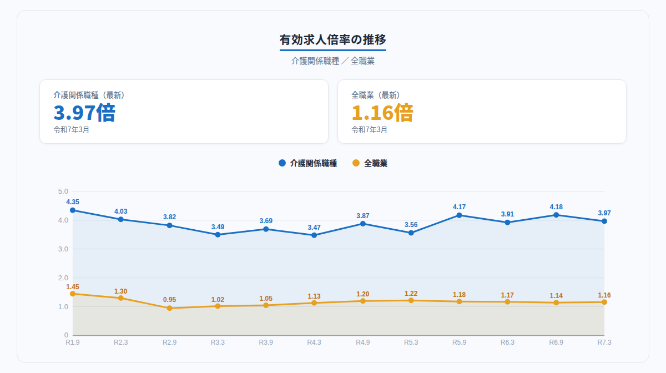Viewport: 666px width, 373px height.
Task: Click the blue 3.56 point marker at R5.3
Action: (x=411, y=233)
